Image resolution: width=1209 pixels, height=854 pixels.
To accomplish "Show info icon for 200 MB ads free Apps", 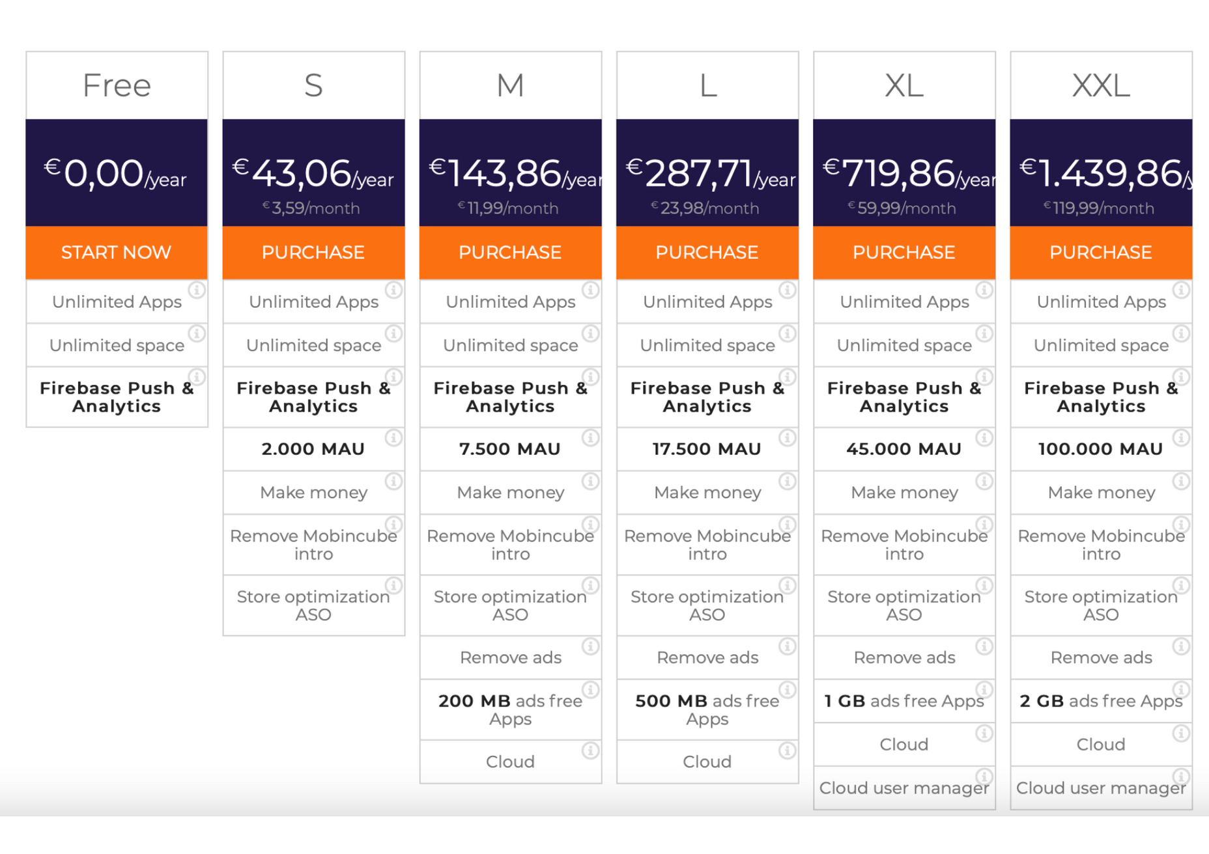I will (x=591, y=689).
